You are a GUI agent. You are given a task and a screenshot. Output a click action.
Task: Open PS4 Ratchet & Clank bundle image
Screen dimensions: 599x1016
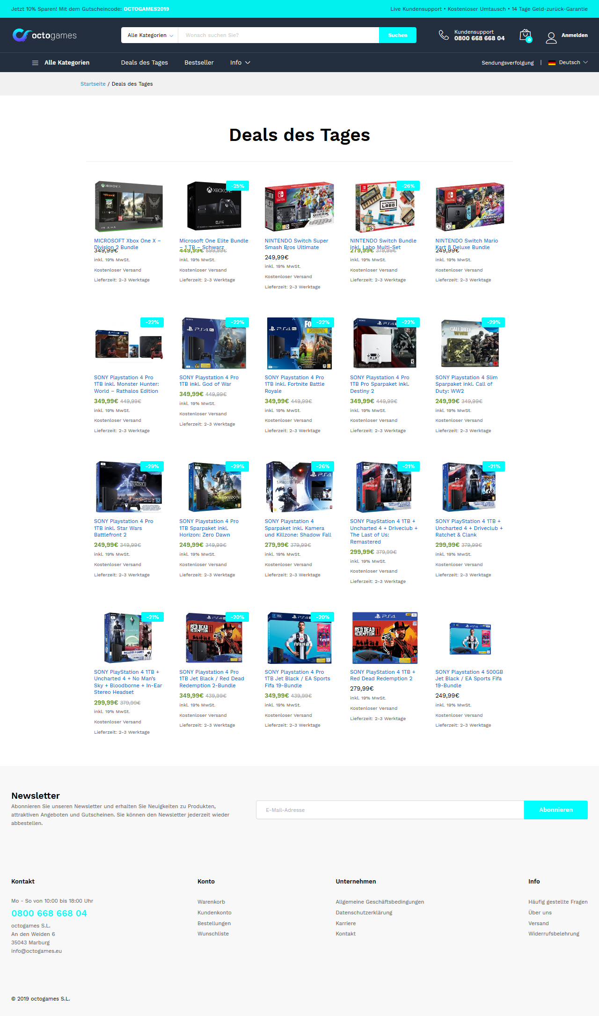click(470, 487)
